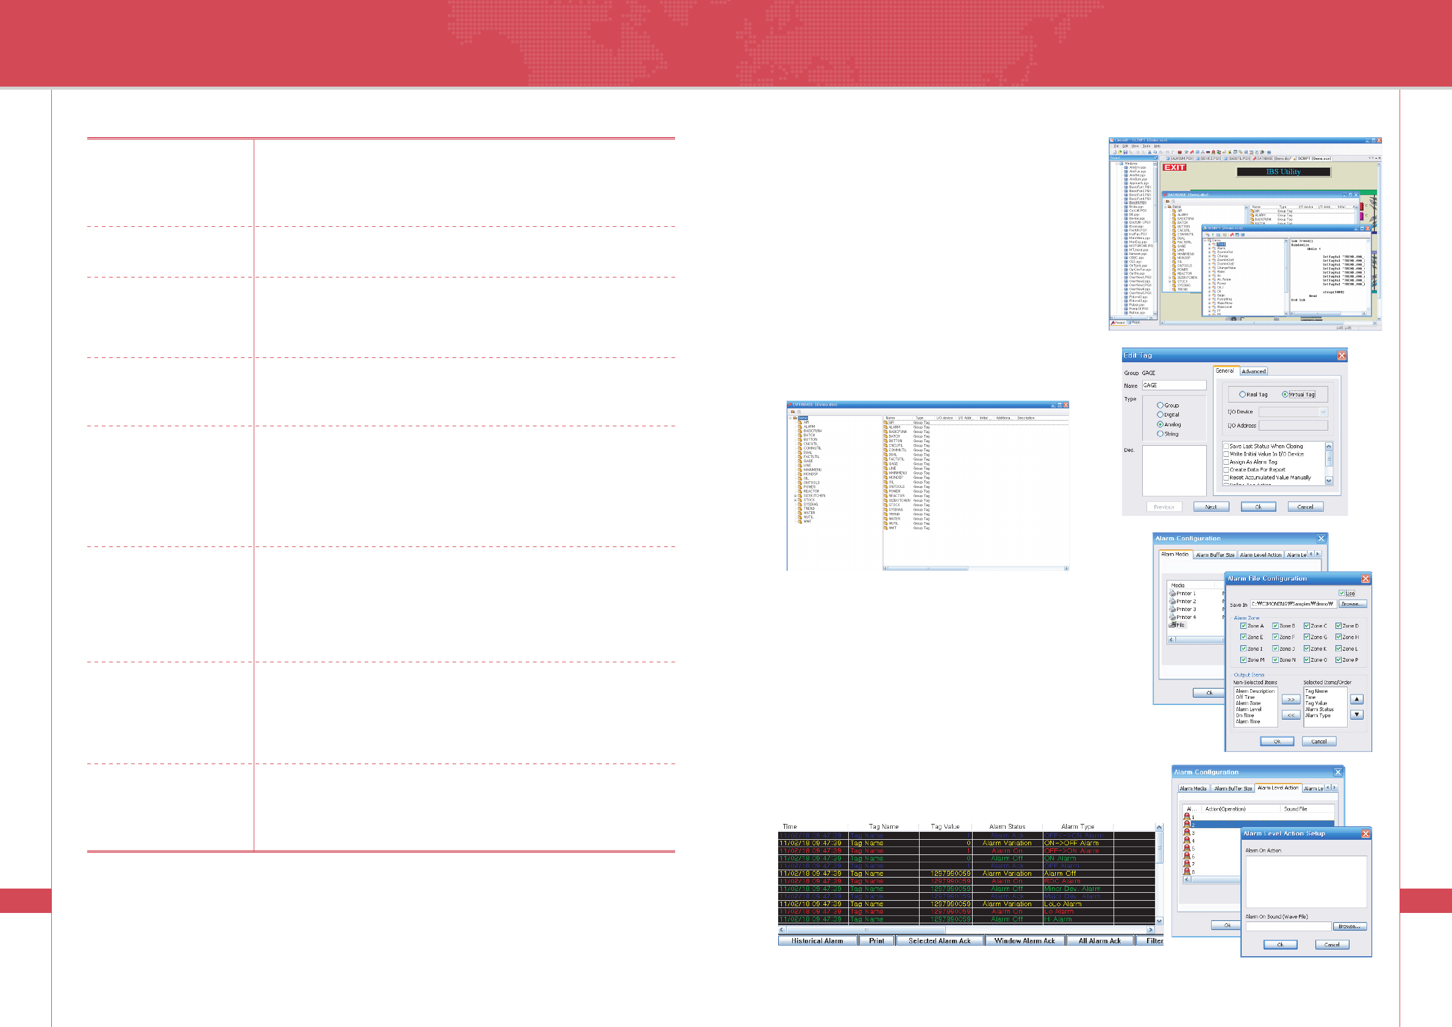Check Assign As Alarm Tag option

coord(1226,462)
